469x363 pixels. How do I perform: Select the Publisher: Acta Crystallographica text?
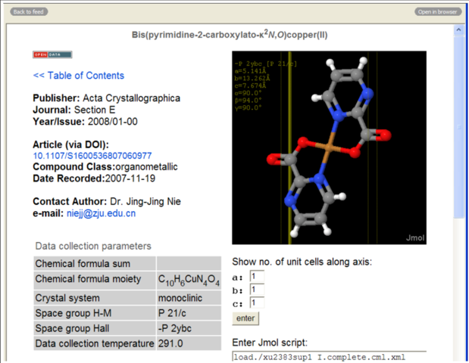[107, 98]
